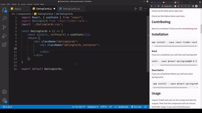Image resolution: width=202 pixels, height=113 pixels.
Task: Click Ln 10, Col 17 in the status bar
Action: pyautogui.click(x=79, y=107)
